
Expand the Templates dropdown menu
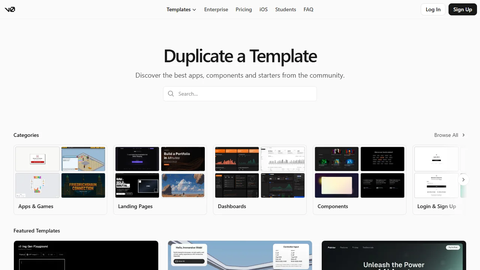181,9
